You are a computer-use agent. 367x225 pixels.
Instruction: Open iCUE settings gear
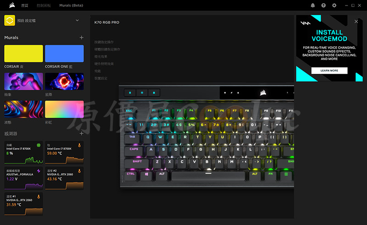click(334, 5)
